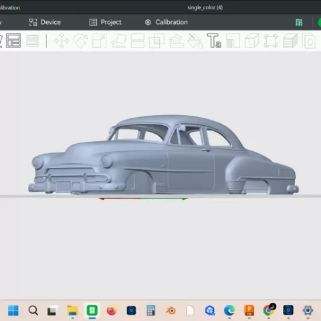Switch to the Device tab
The width and height of the screenshot is (321, 321).
(45, 22)
